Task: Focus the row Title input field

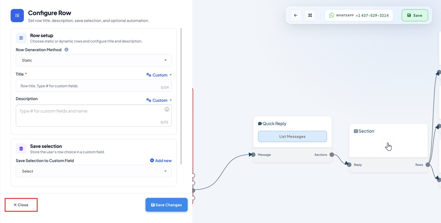Action: tap(94, 86)
